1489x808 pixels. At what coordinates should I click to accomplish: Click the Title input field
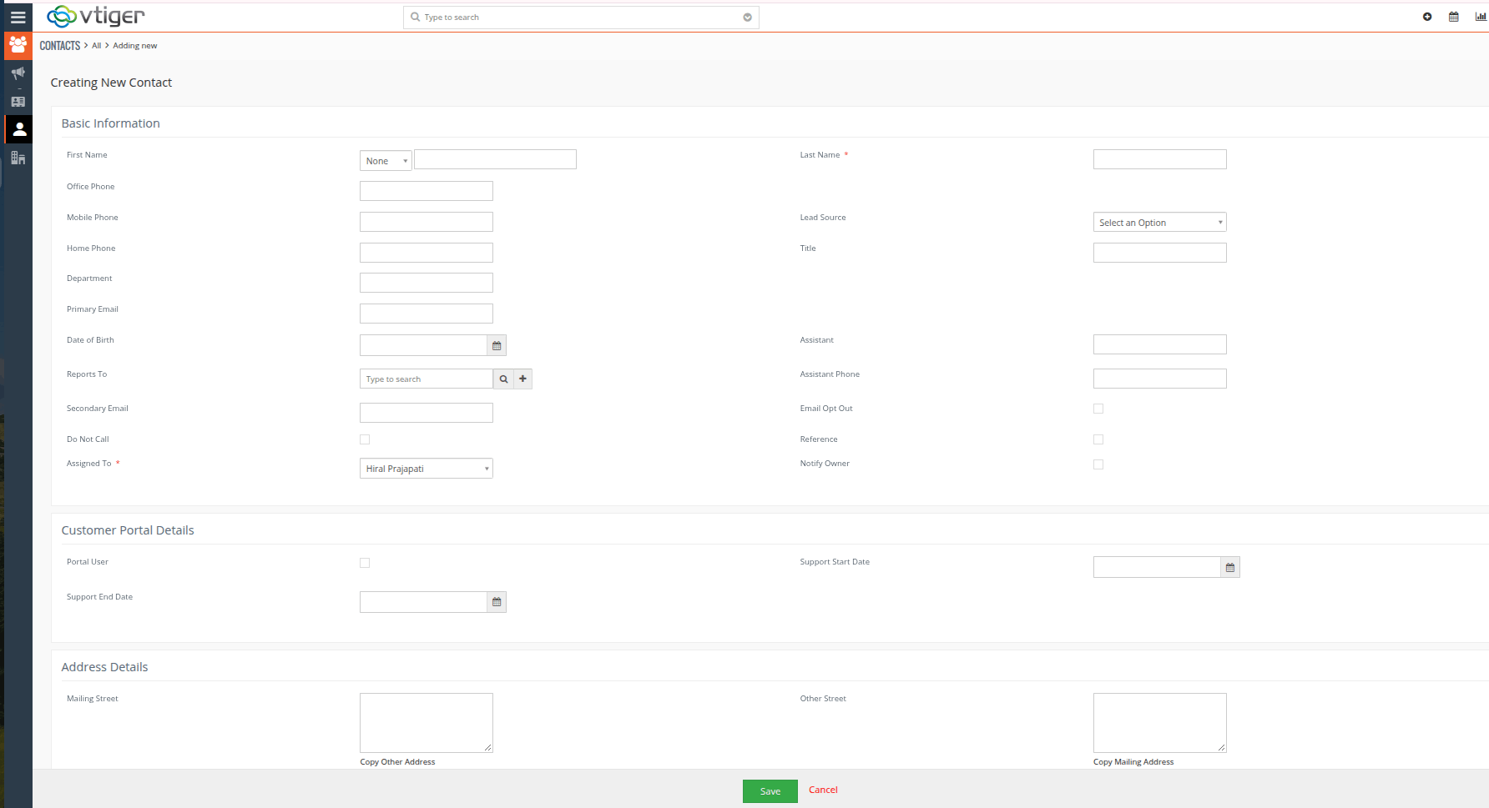coord(1160,253)
